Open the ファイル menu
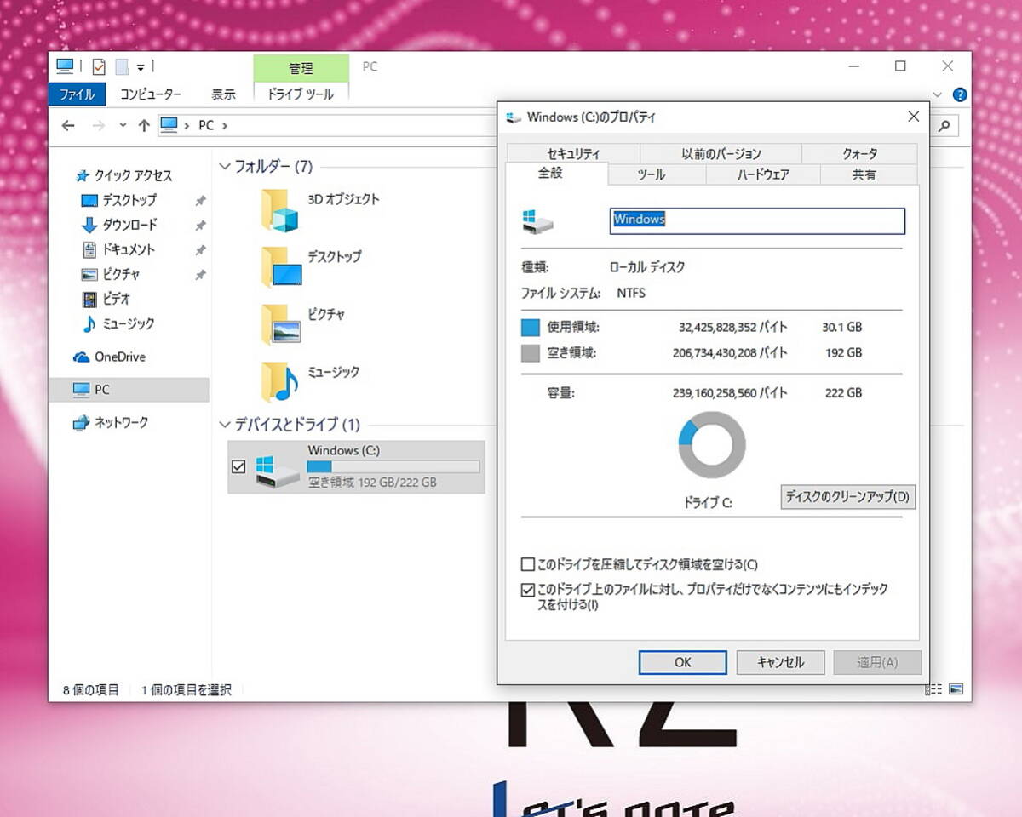 (78, 94)
